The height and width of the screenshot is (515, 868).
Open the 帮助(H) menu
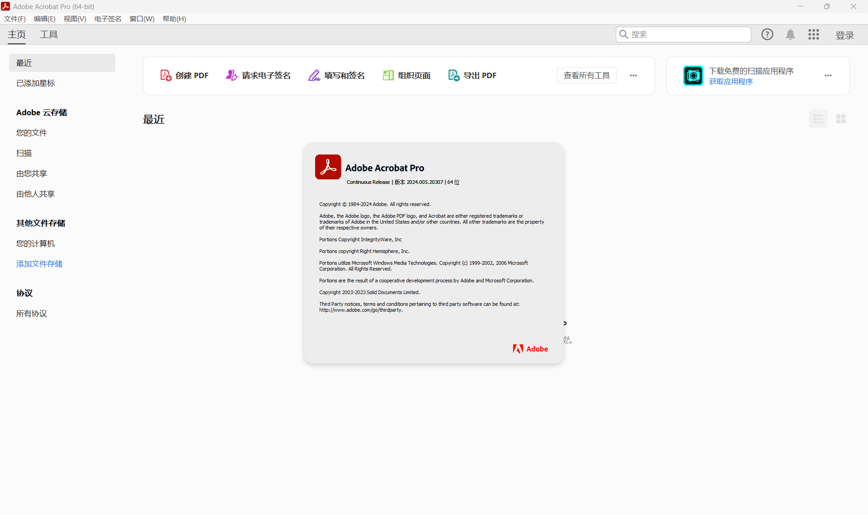[174, 19]
